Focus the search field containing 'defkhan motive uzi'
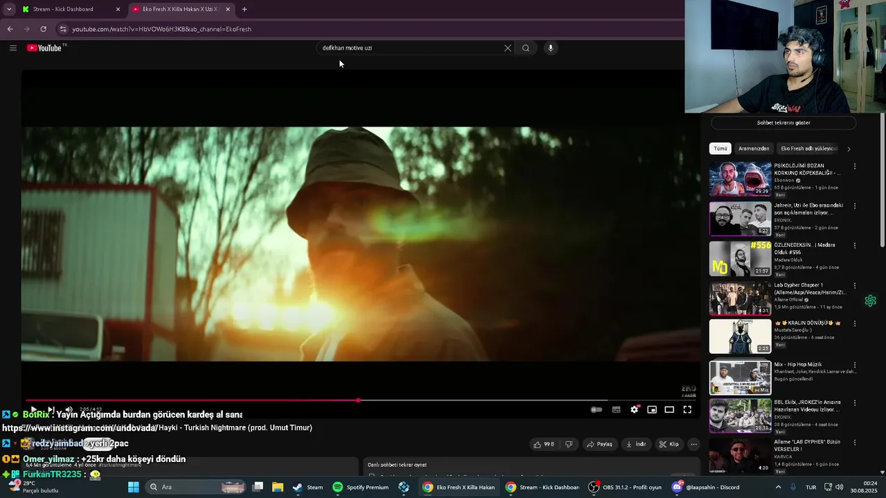This screenshot has height=498, width=886. (x=411, y=48)
